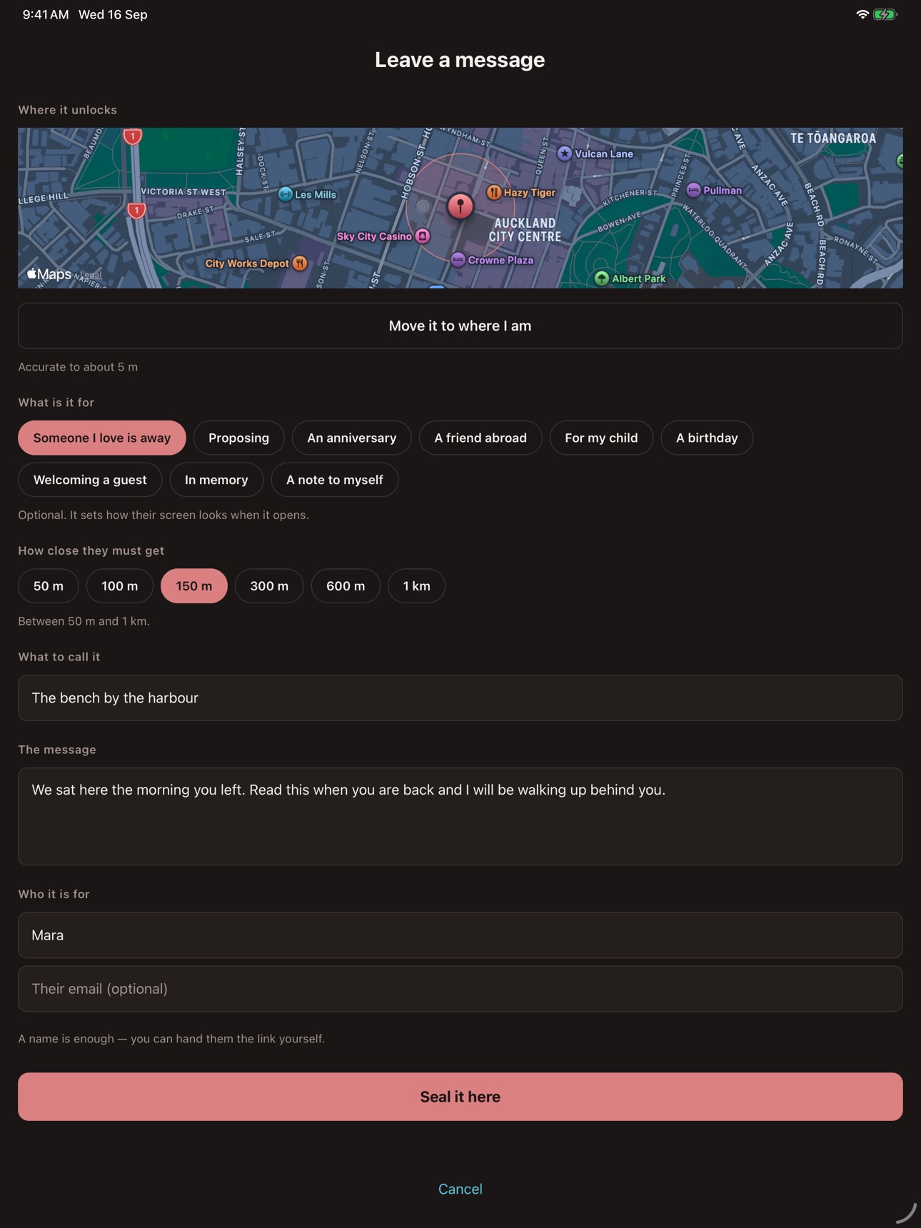This screenshot has width=921, height=1228.
Task: Select 'A note to myself' chip
Action: tap(335, 480)
